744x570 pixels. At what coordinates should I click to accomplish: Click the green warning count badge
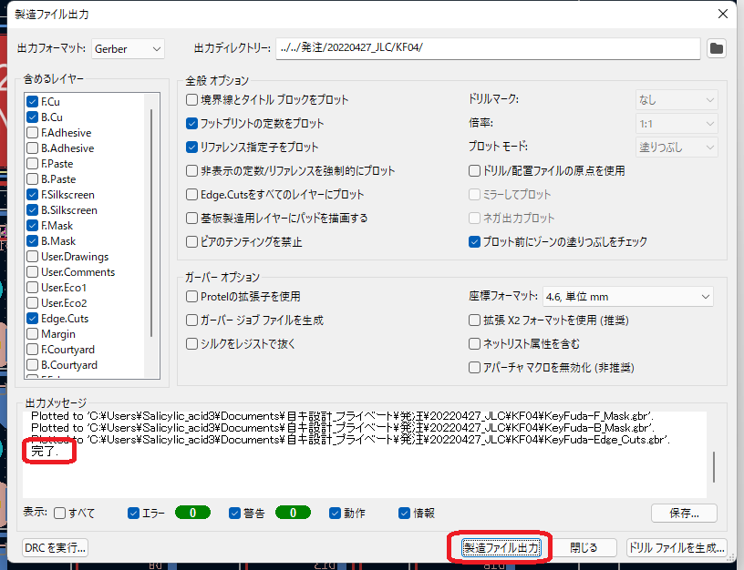pos(293,513)
